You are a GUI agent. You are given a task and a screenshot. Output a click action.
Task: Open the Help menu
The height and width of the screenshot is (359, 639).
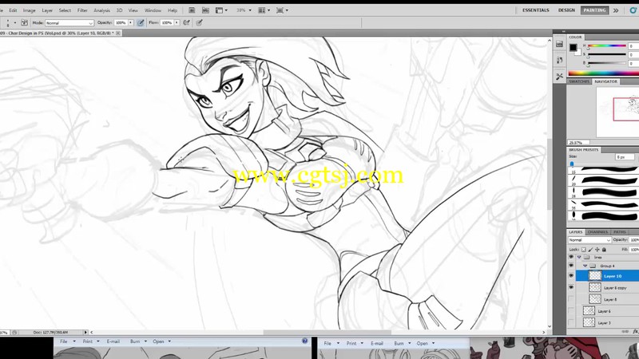173,10
